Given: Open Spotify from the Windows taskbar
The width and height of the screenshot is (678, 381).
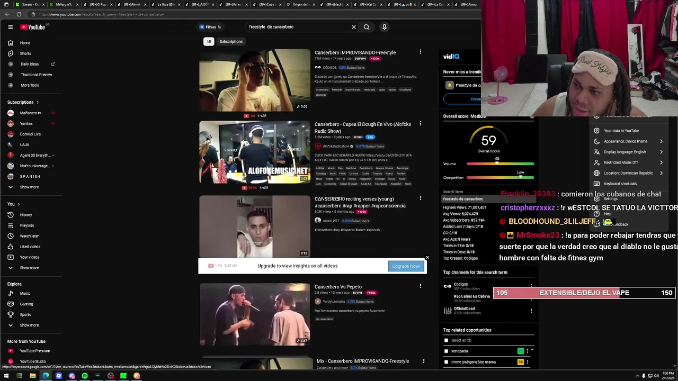Looking at the screenshot, I should [85, 376].
